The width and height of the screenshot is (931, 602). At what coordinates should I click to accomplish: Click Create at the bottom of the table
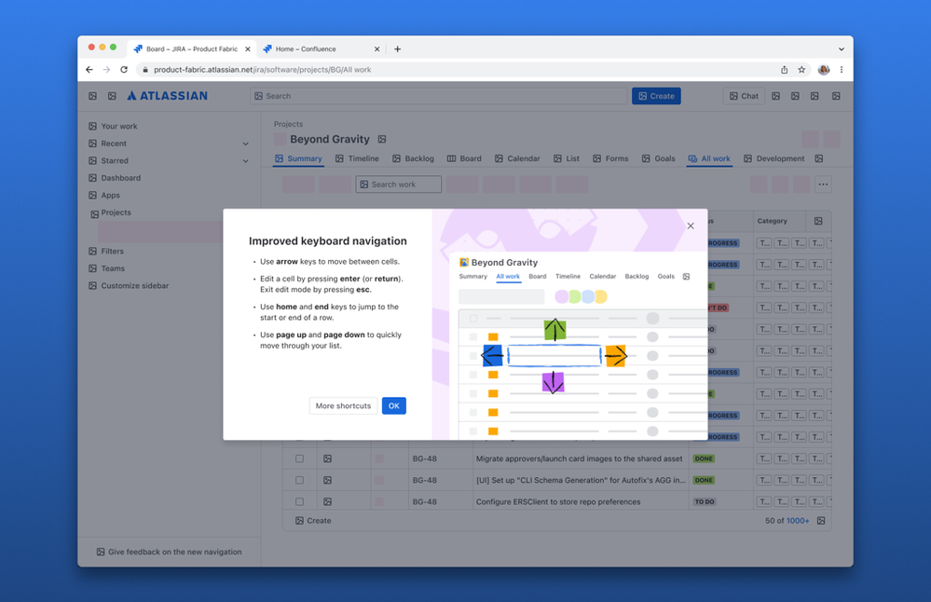(x=313, y=521)
